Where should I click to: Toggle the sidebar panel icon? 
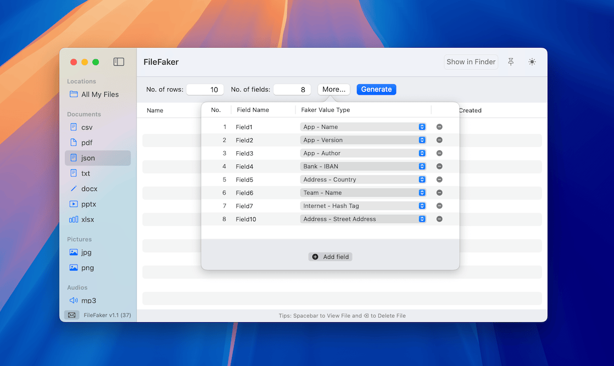pos(119,62)
